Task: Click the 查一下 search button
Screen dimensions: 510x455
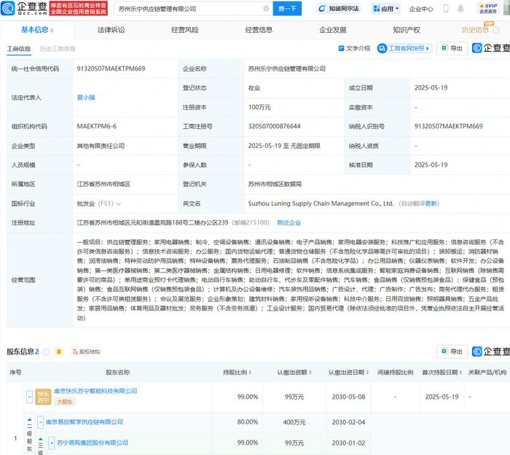Action: click(287, 9)
